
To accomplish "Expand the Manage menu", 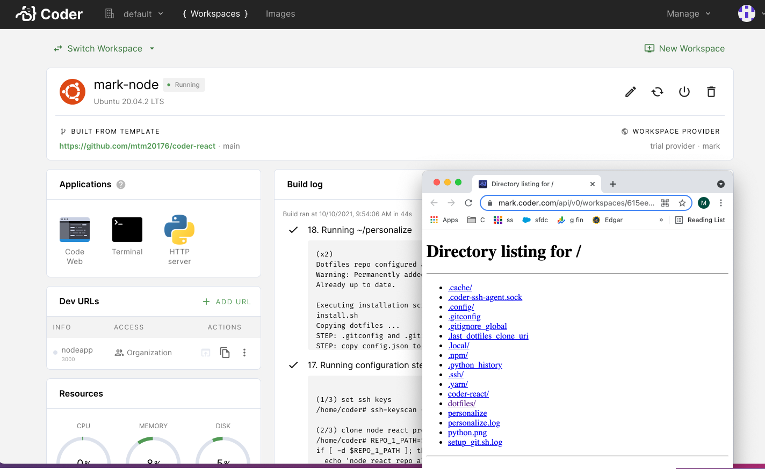I will (689, 14).
